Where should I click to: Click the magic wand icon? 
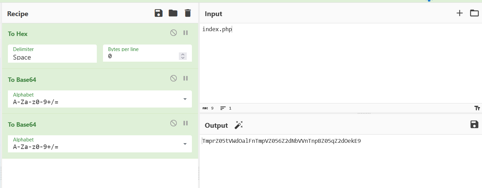(238, 125)
